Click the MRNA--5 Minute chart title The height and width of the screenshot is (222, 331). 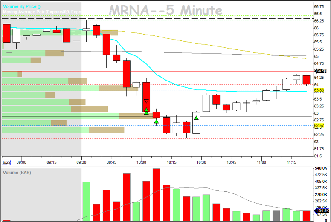165,10
